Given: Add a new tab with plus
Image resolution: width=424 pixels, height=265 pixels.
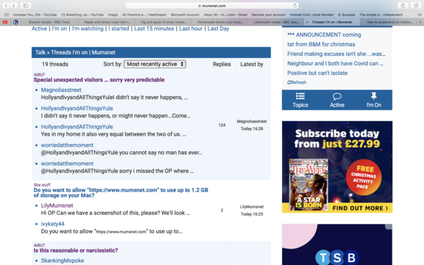Looking at the screenshot, I should tap(420, 22).
